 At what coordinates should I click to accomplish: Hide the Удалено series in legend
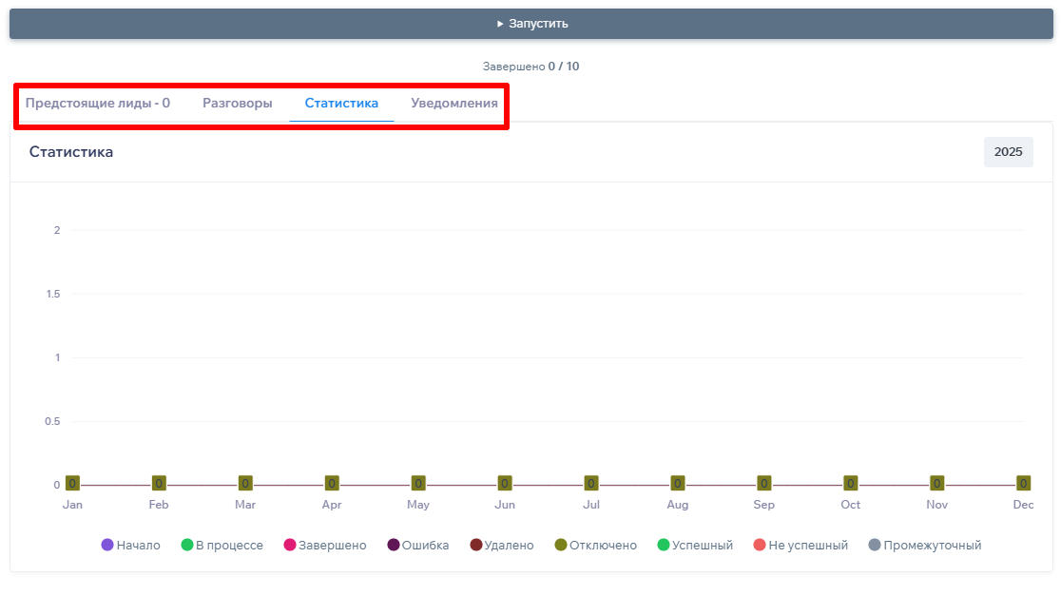[501, 546]
